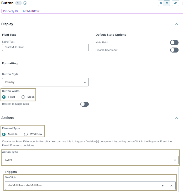Click the Actions section heading
Screen dimensions: 183x192
[x=7, y=118]
